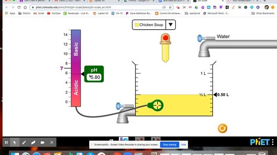This screenshot has height=155, width=277.
Task: Open the Water faucet handle
Action: coord(200,38)
